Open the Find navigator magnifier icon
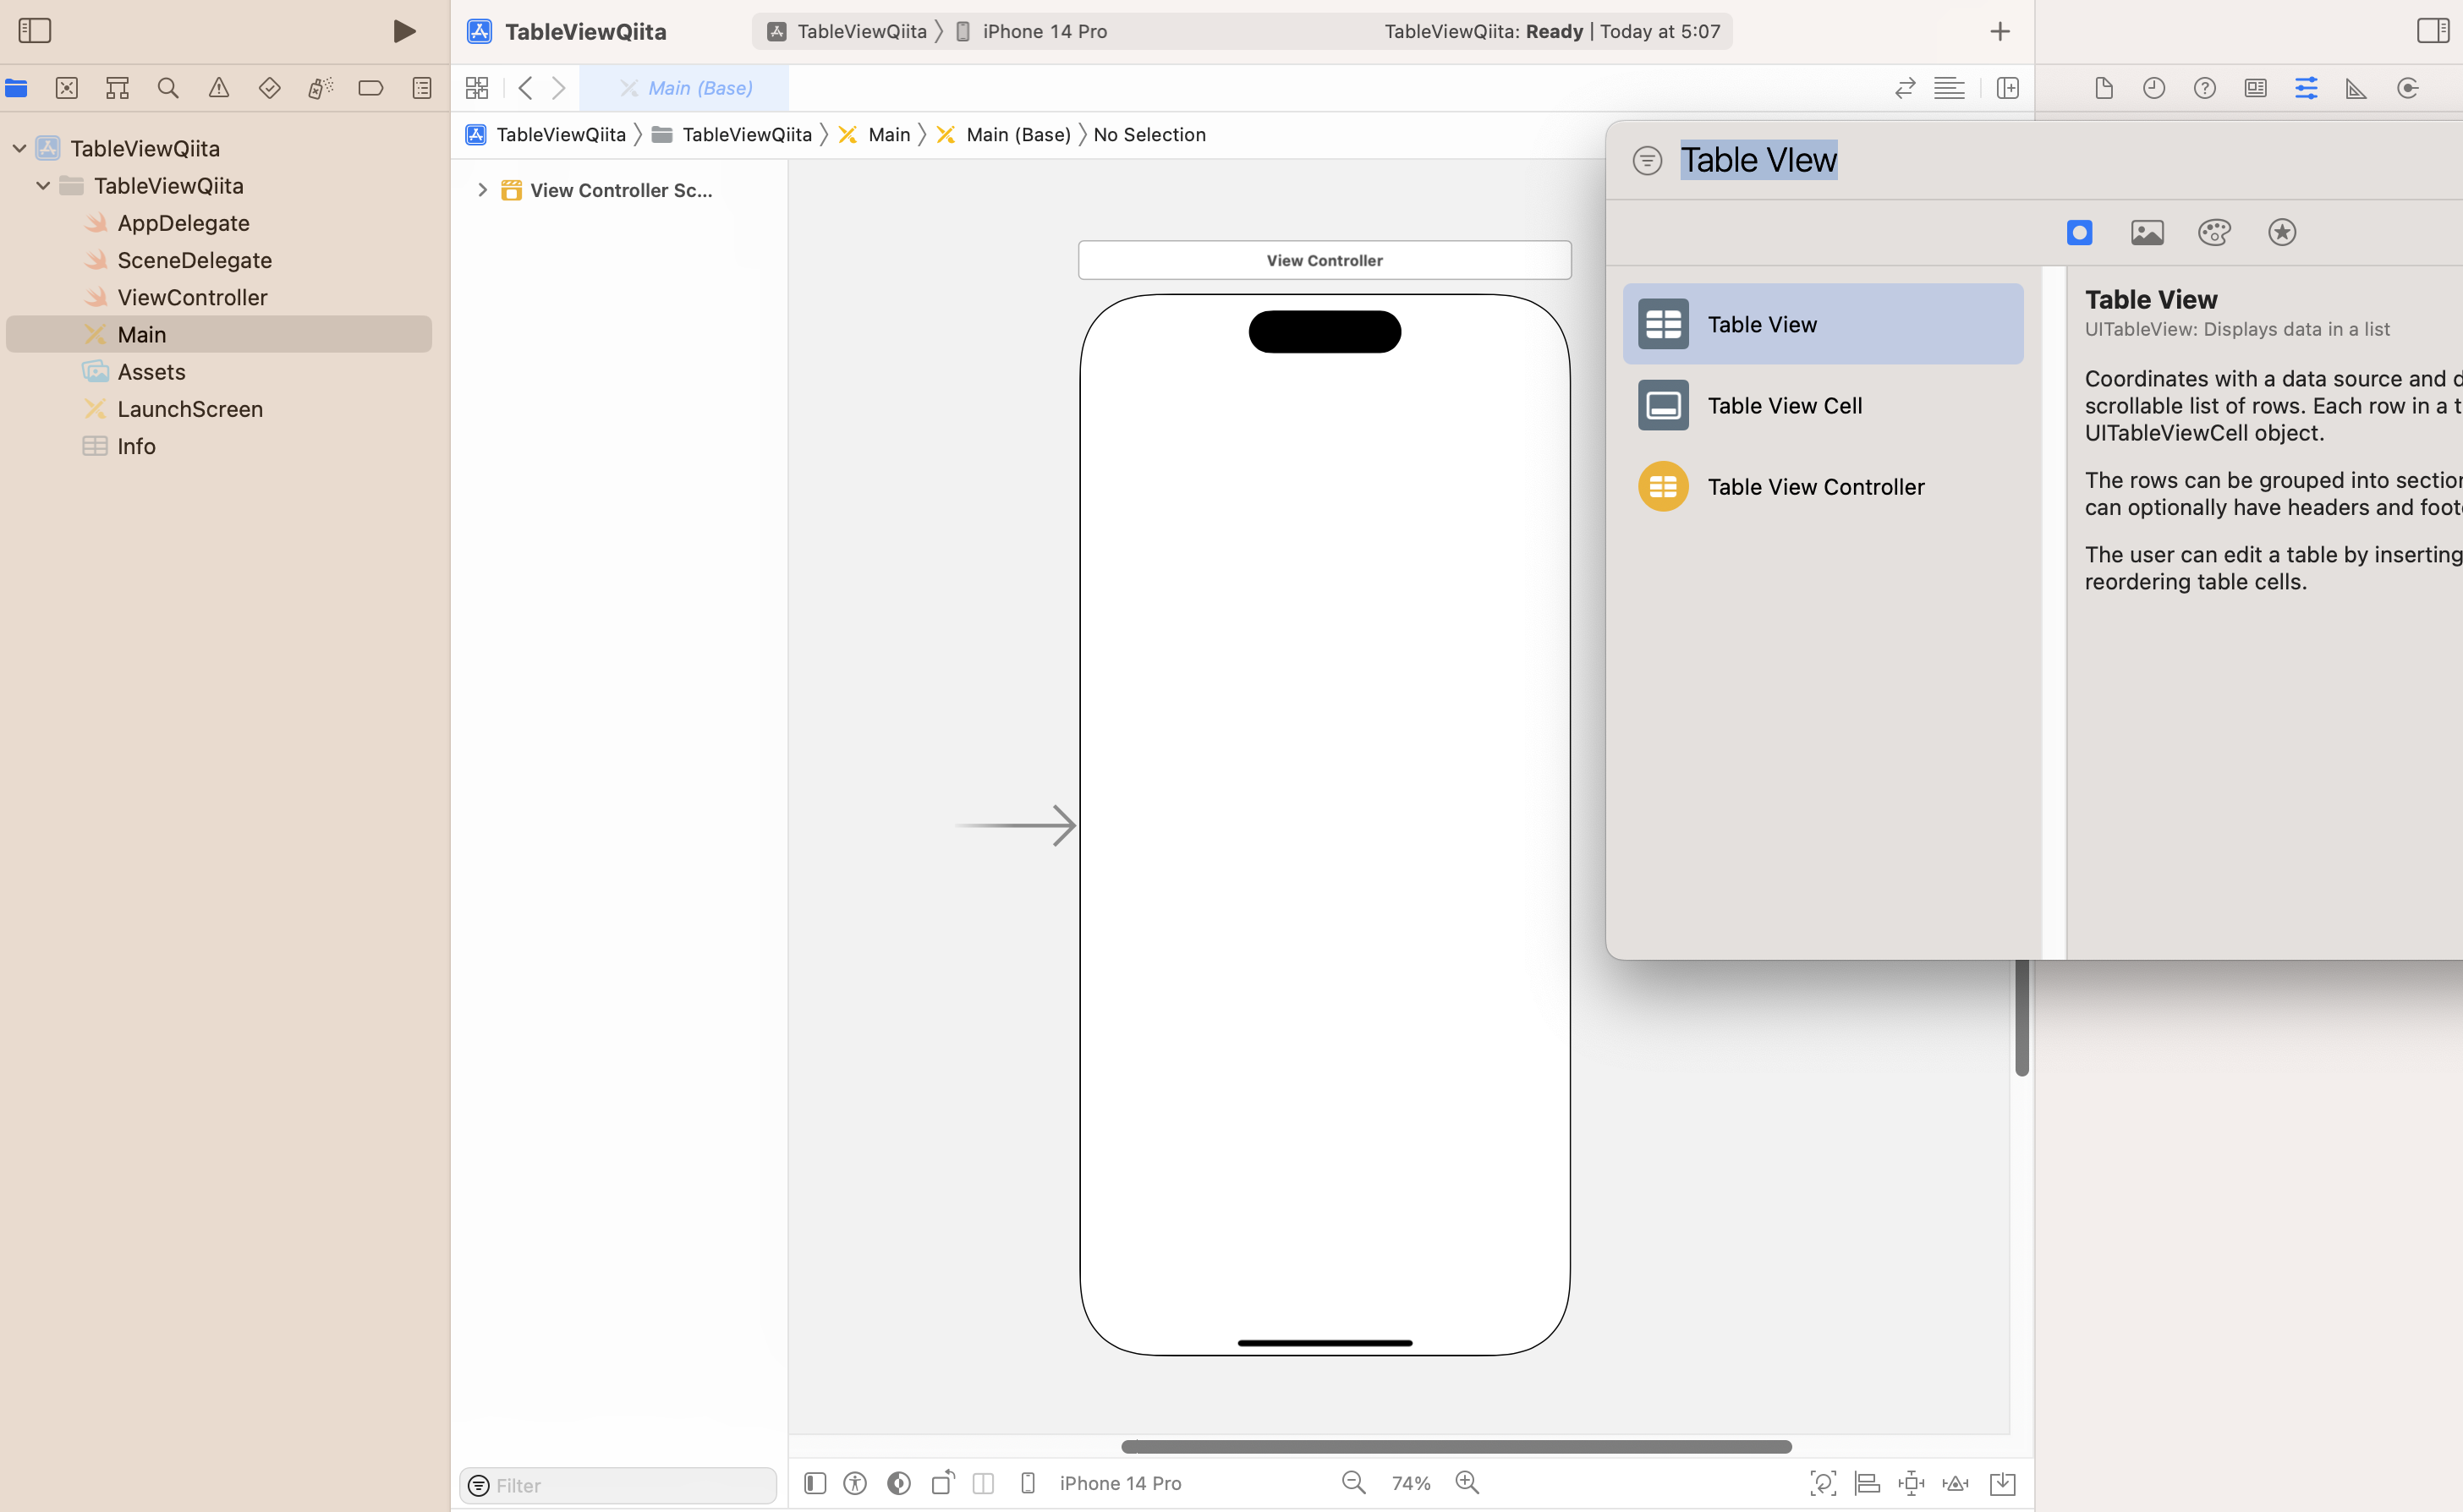The width and height of the screenshot is (2463, 1512). [168, 88]
